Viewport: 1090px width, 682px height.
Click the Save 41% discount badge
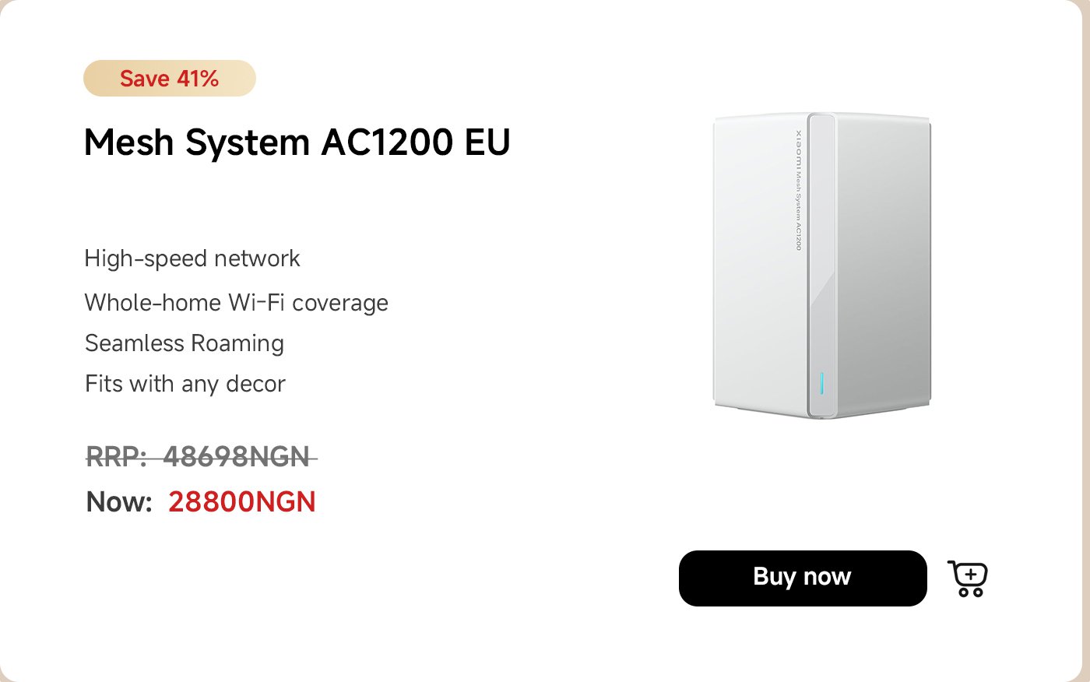169,78
